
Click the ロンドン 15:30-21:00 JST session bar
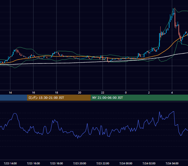click(x=59, y=98)
